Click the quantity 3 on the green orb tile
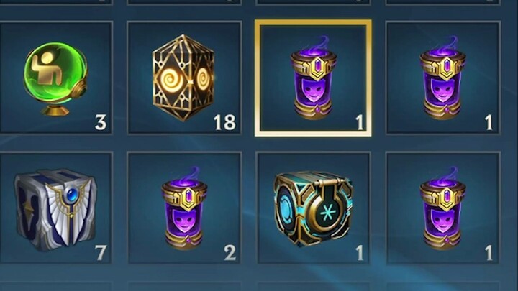 click(x=101, y=122)
